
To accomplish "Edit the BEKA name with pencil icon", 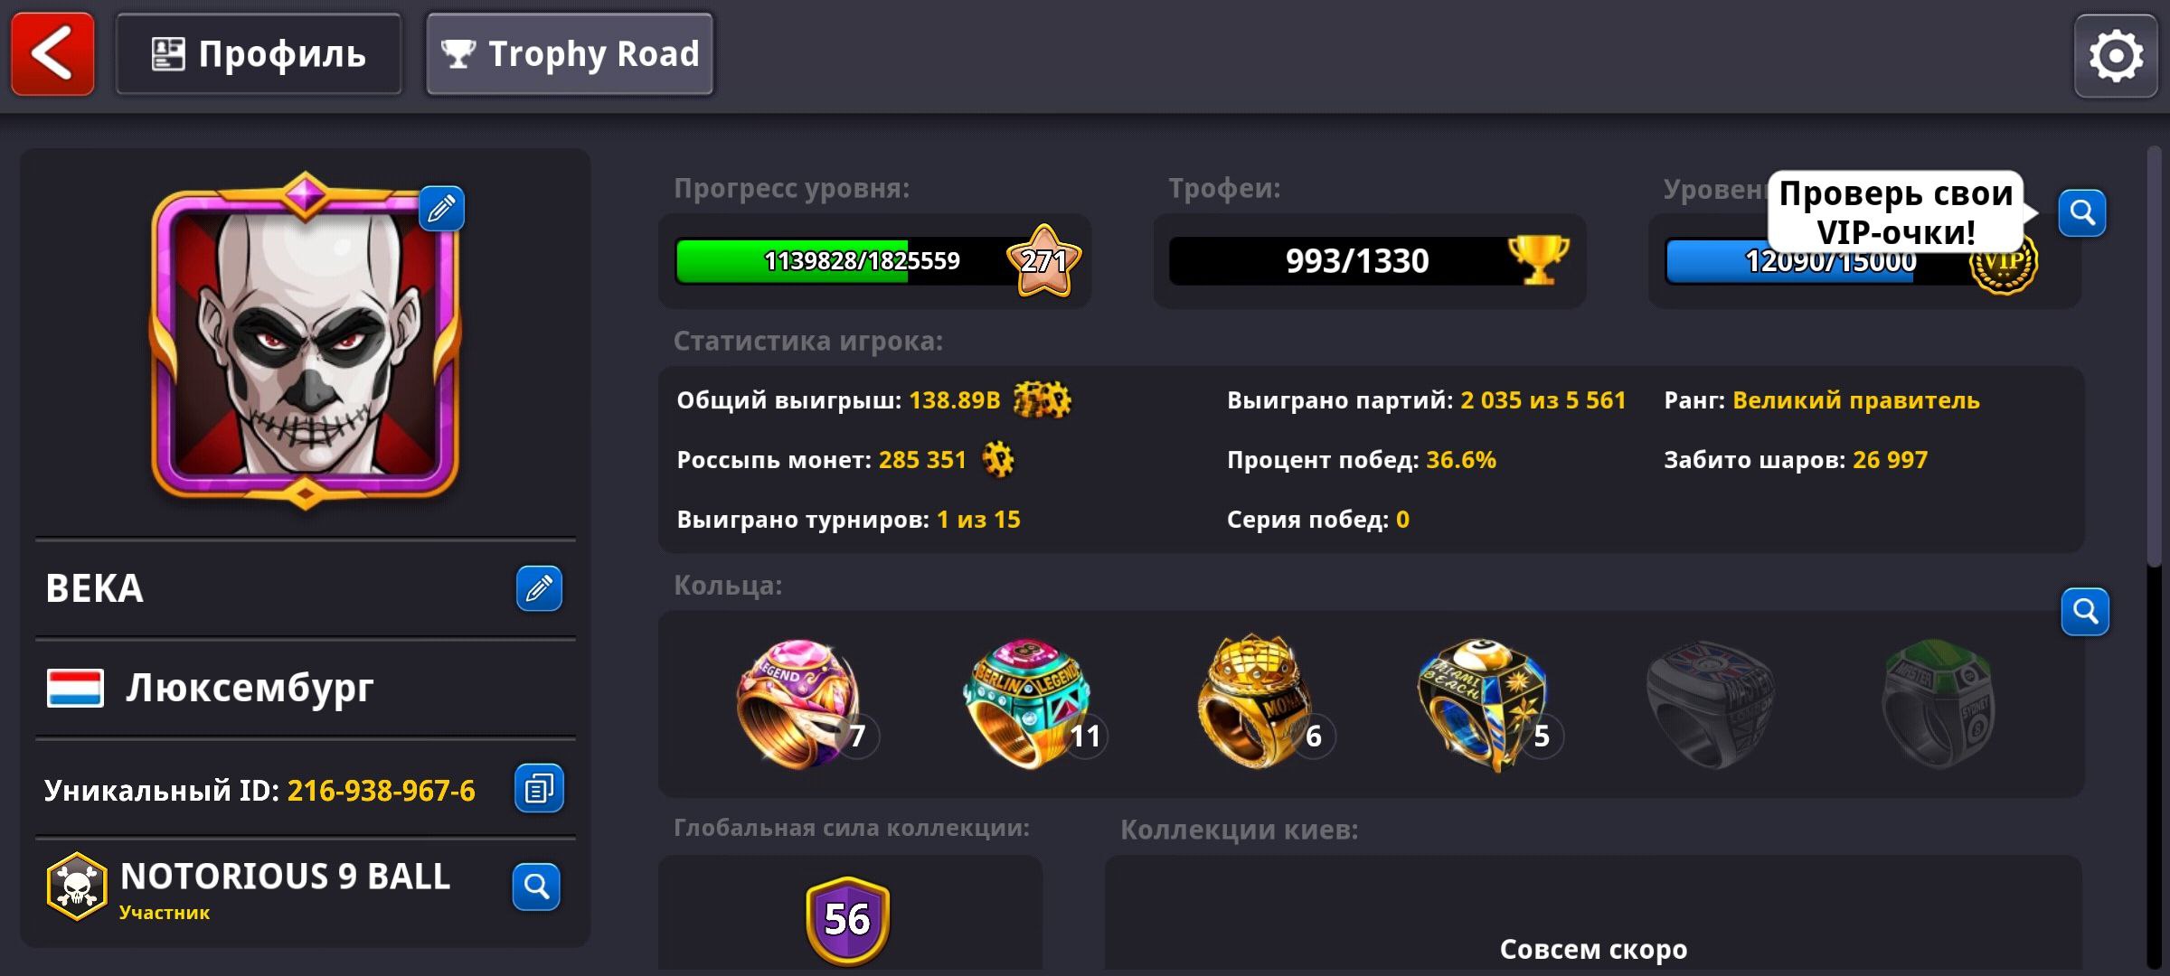I will point(539,588).
